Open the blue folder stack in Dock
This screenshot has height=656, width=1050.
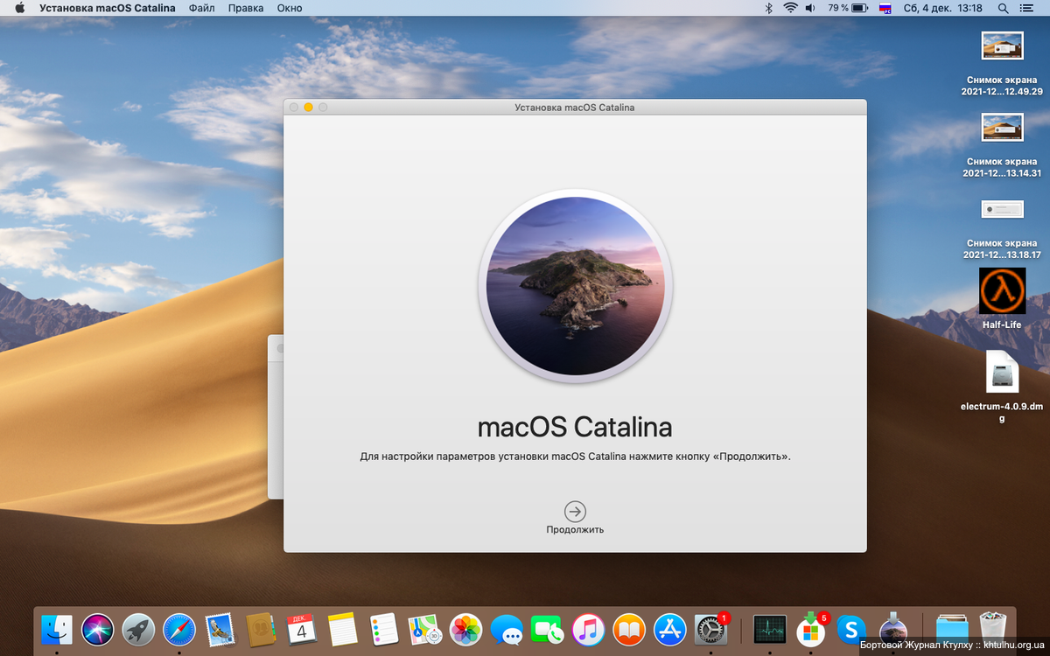(x=952, y=627)
